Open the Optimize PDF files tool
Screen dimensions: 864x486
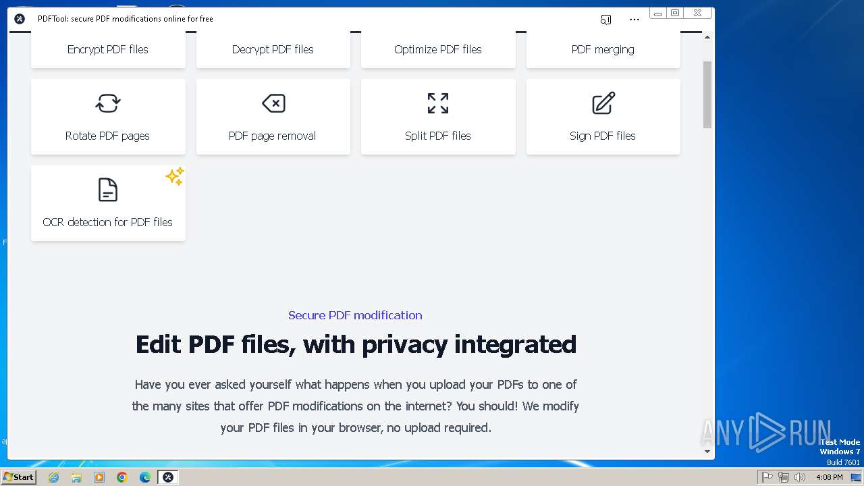pyautogui.click(x=438, y=49)
